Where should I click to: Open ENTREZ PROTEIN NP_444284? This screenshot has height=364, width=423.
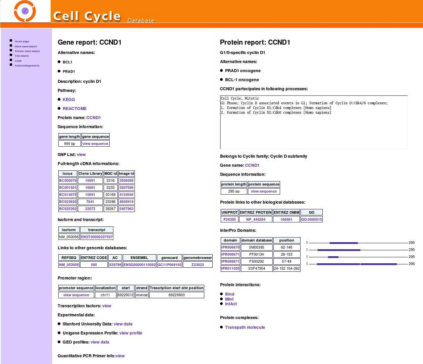256,219
